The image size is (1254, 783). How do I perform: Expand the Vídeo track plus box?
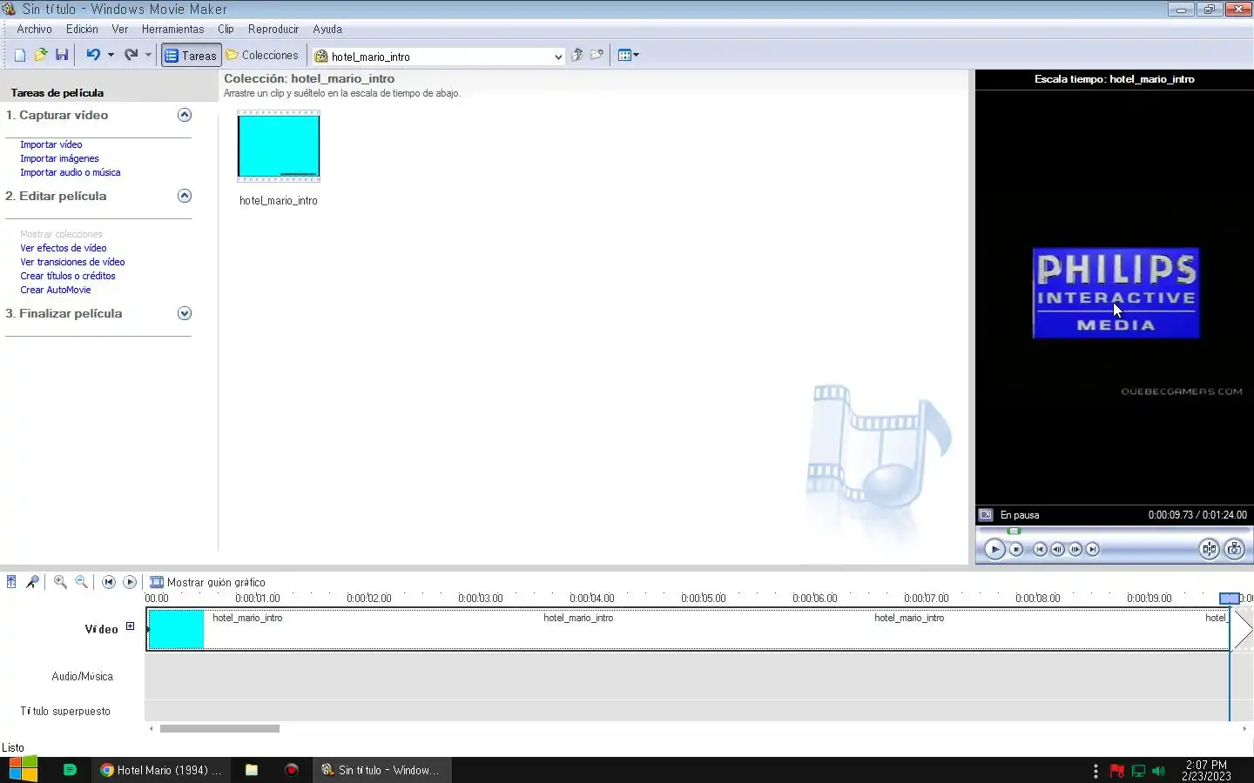point(130,626)
